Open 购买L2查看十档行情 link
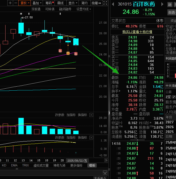The width and height of the screenshot is (176, 179). pyautogui.click(x=137, y=32)
